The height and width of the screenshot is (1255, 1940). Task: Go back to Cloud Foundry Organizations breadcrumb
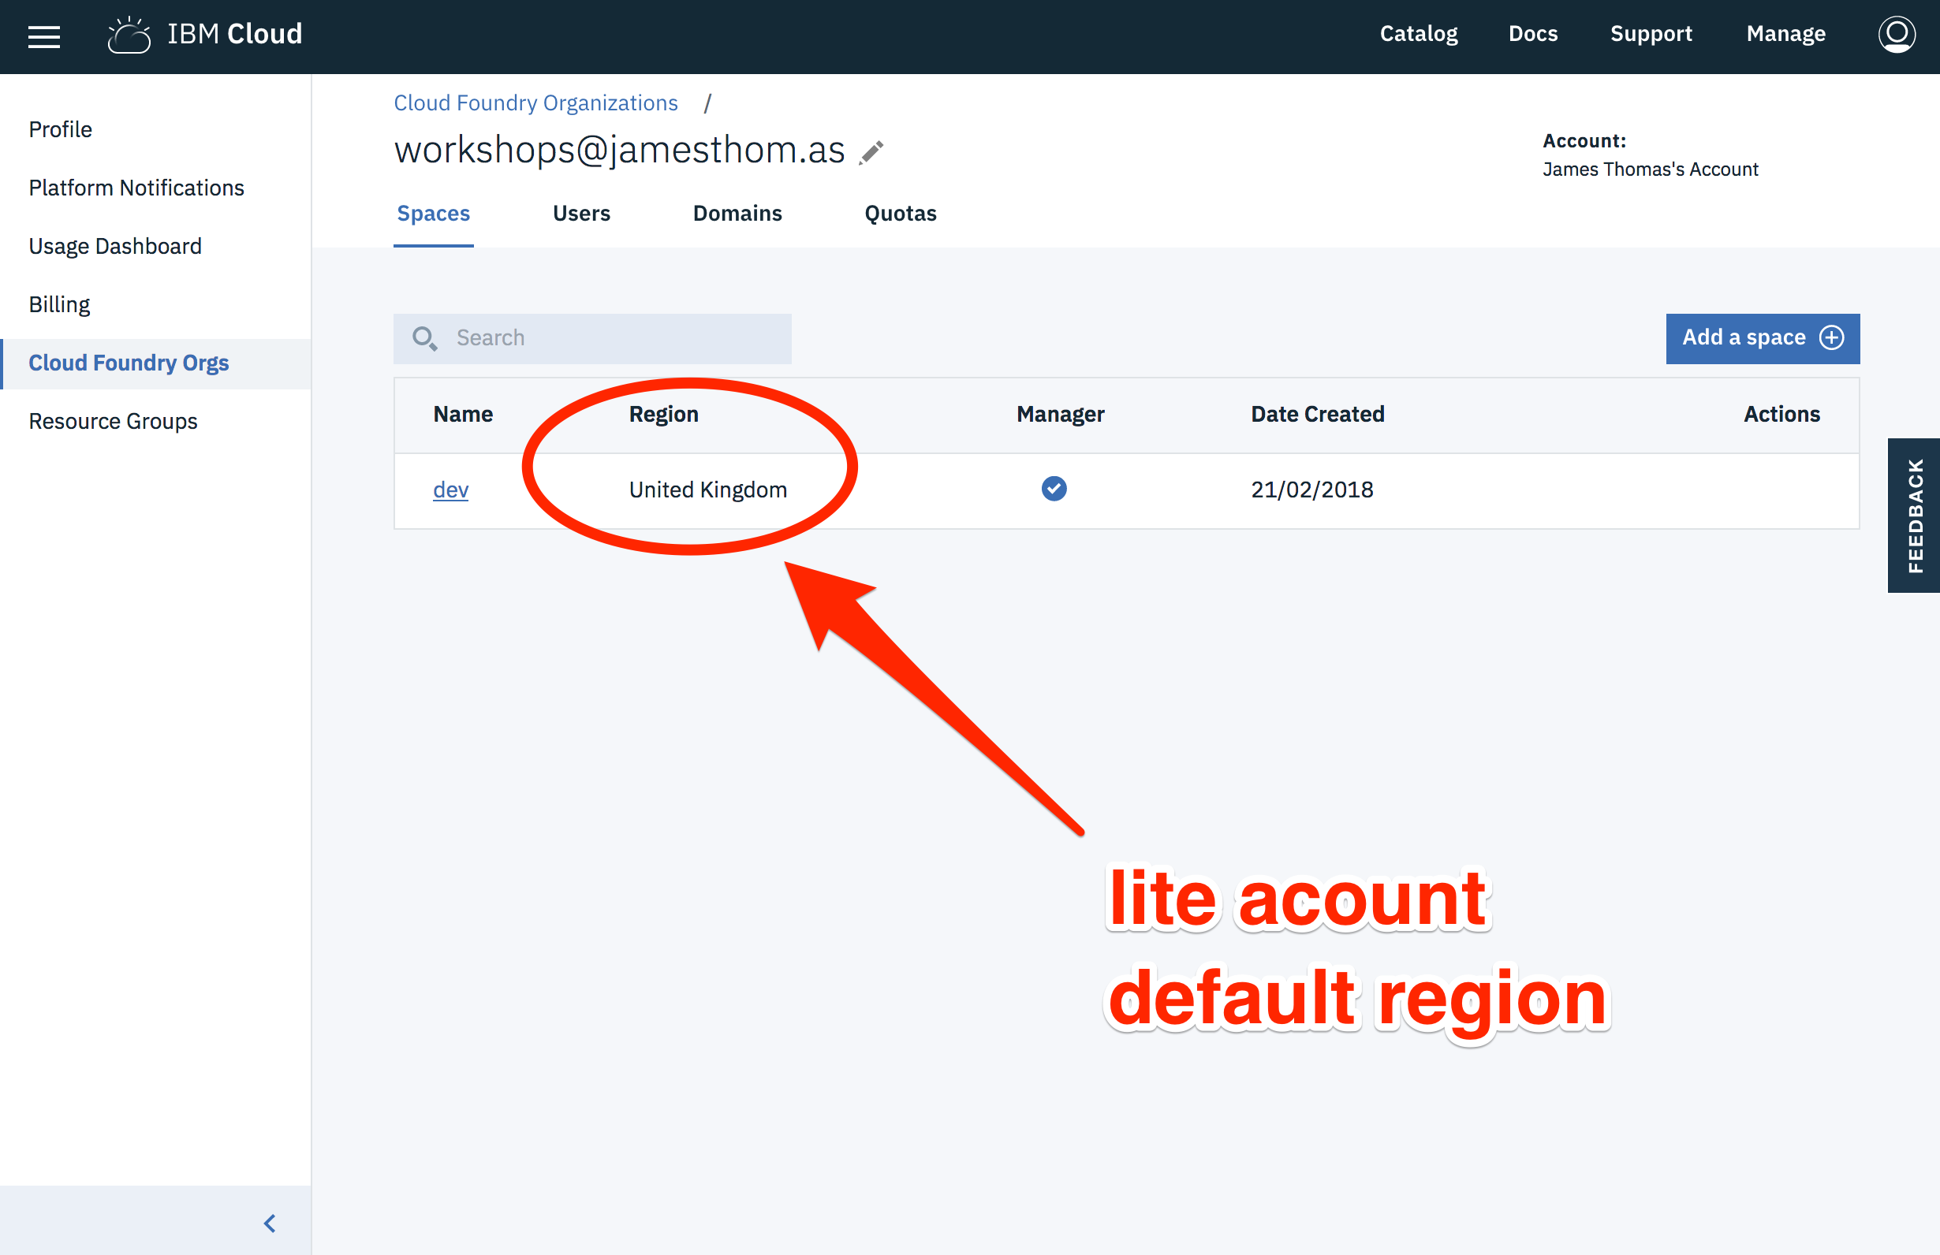[535, 102]
